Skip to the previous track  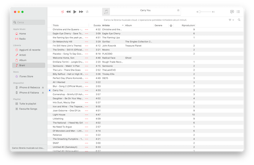[68, 12]
